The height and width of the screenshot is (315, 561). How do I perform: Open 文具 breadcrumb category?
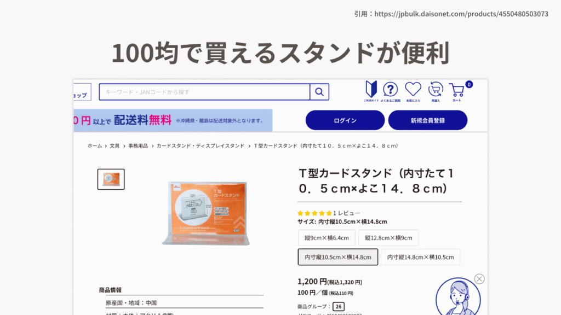click(x=115, y=145)
